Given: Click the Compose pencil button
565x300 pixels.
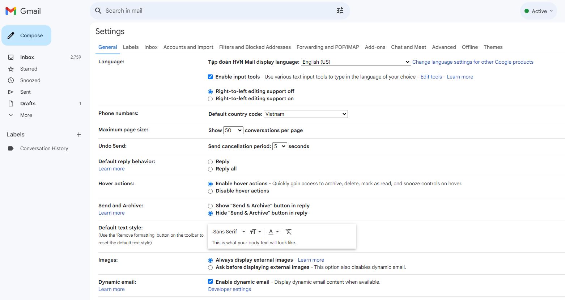Looking at the screenshot, I should coord(26,35).
